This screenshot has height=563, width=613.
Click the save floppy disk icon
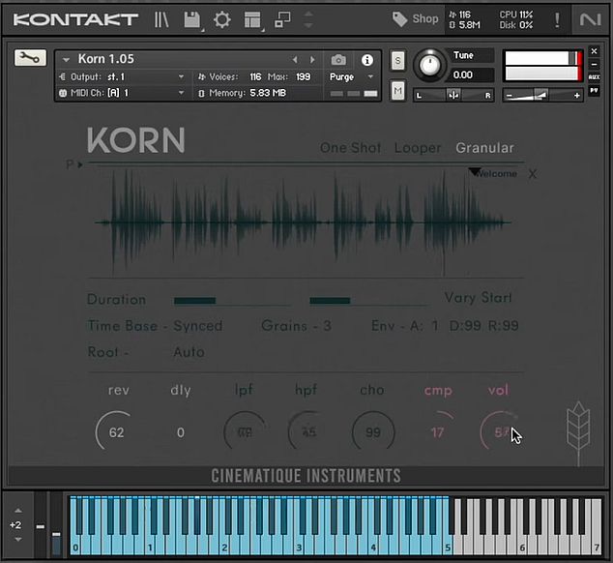(x=192, y=19)
